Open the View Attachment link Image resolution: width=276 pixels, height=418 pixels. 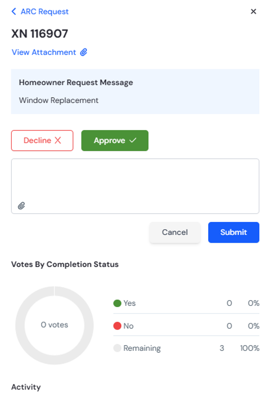point(44,52)
